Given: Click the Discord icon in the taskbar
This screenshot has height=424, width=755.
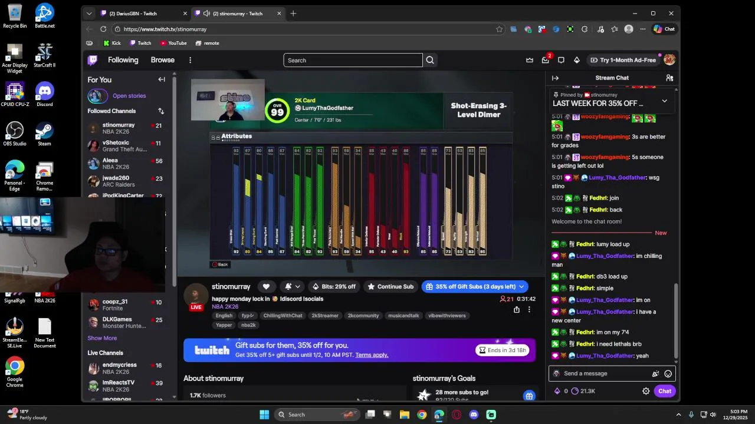Looking at the screenshot, I should click(x=474, y=415).
